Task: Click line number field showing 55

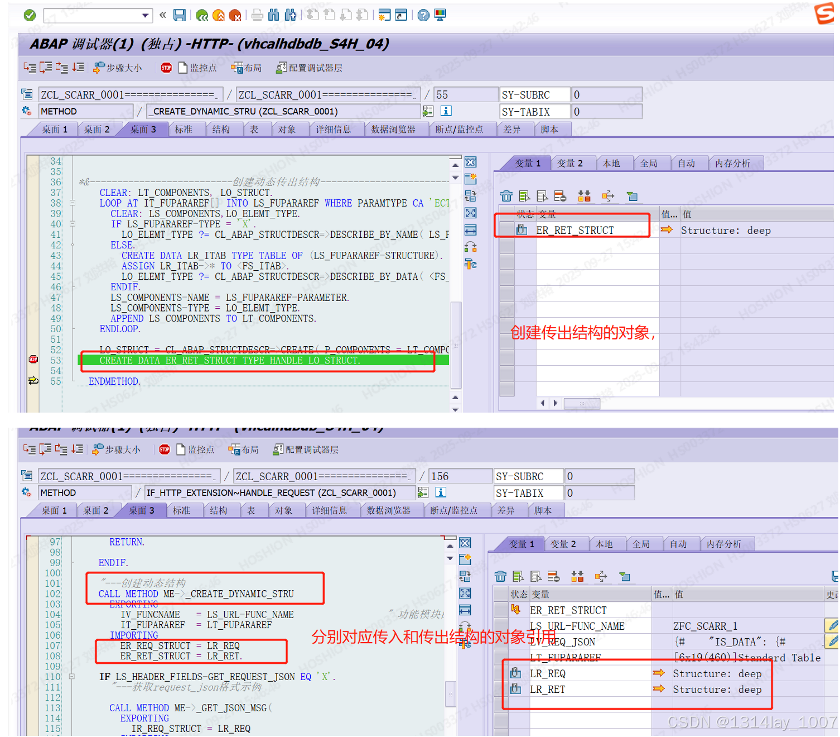Action: click(x=466, y=95)
